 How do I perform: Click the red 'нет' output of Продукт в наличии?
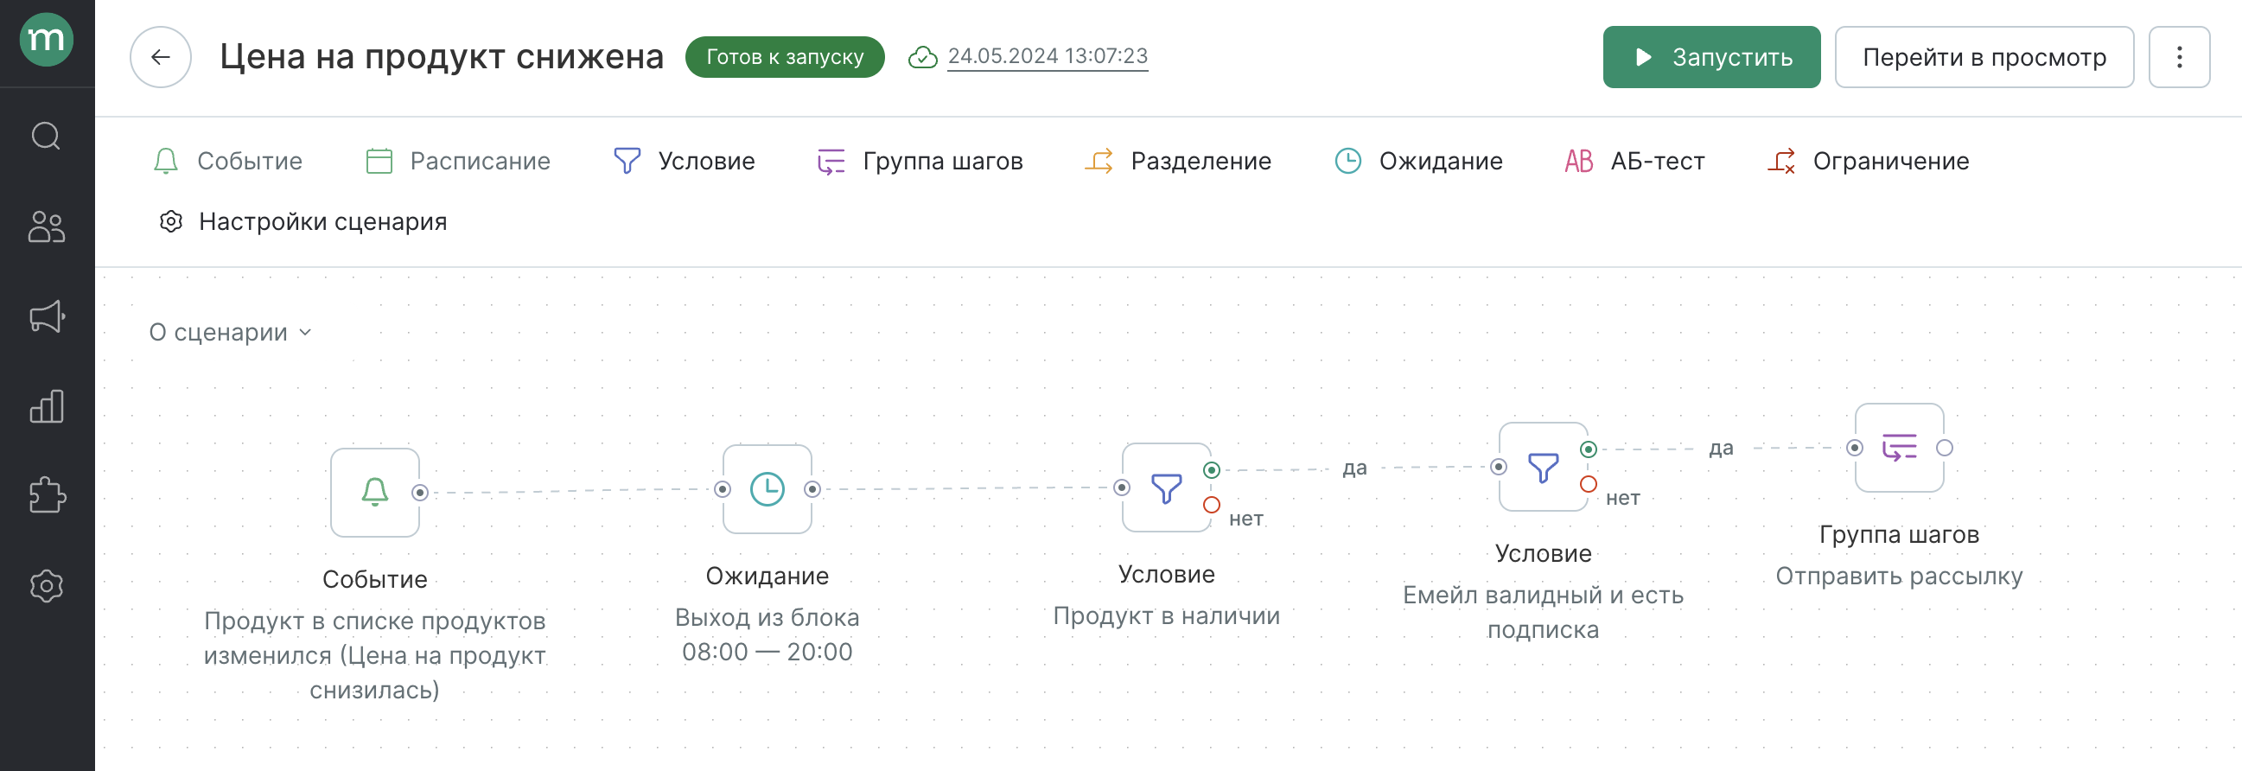pyautogui.click(x=1212, y=505)
